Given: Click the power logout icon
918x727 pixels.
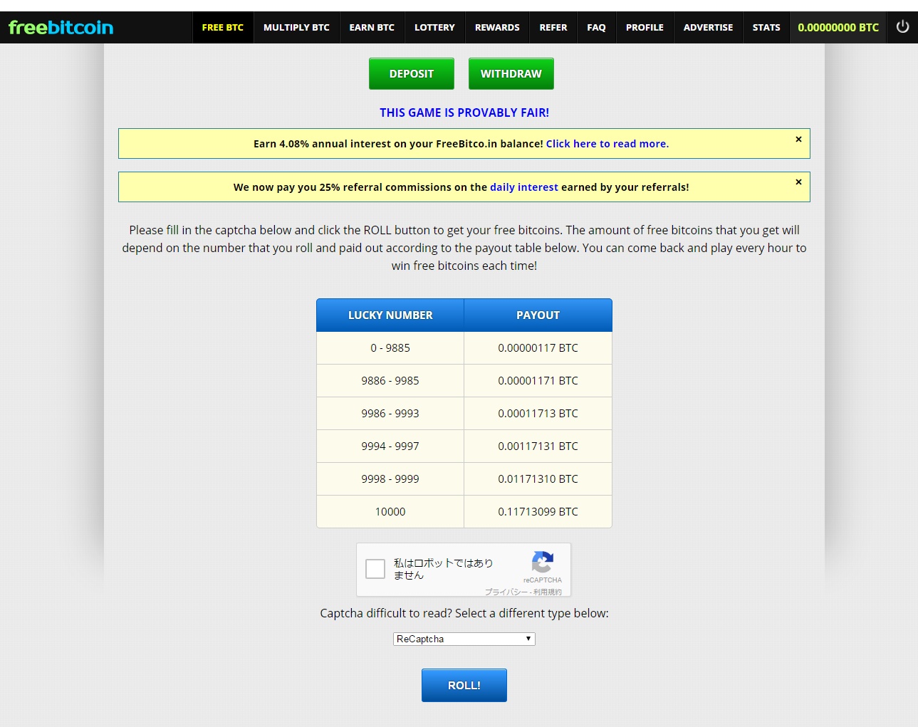Looking at the screenshot, I should (x=902, y=27).
